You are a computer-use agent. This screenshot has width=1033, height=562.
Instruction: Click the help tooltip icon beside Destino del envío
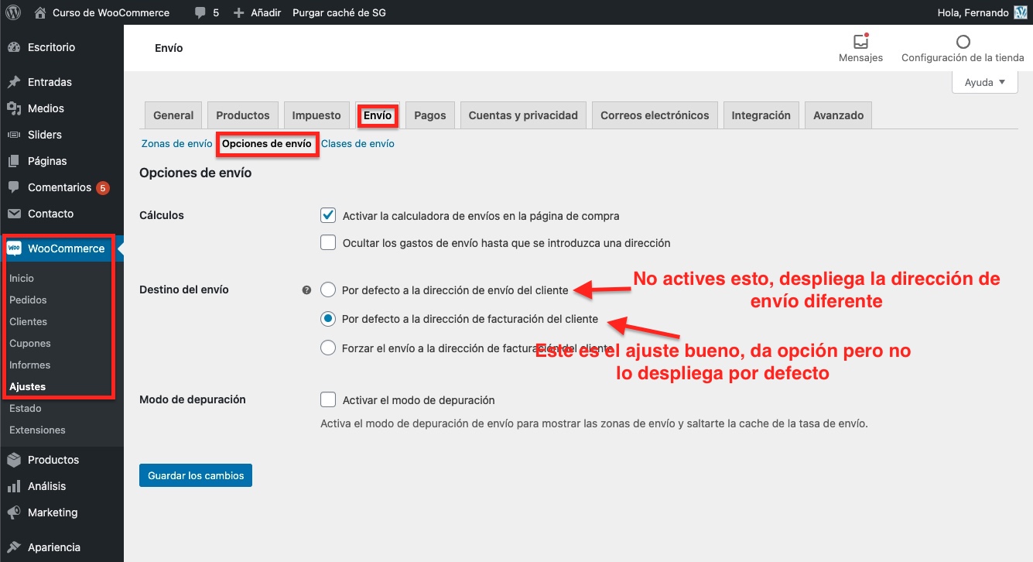(x=306, y=290)
